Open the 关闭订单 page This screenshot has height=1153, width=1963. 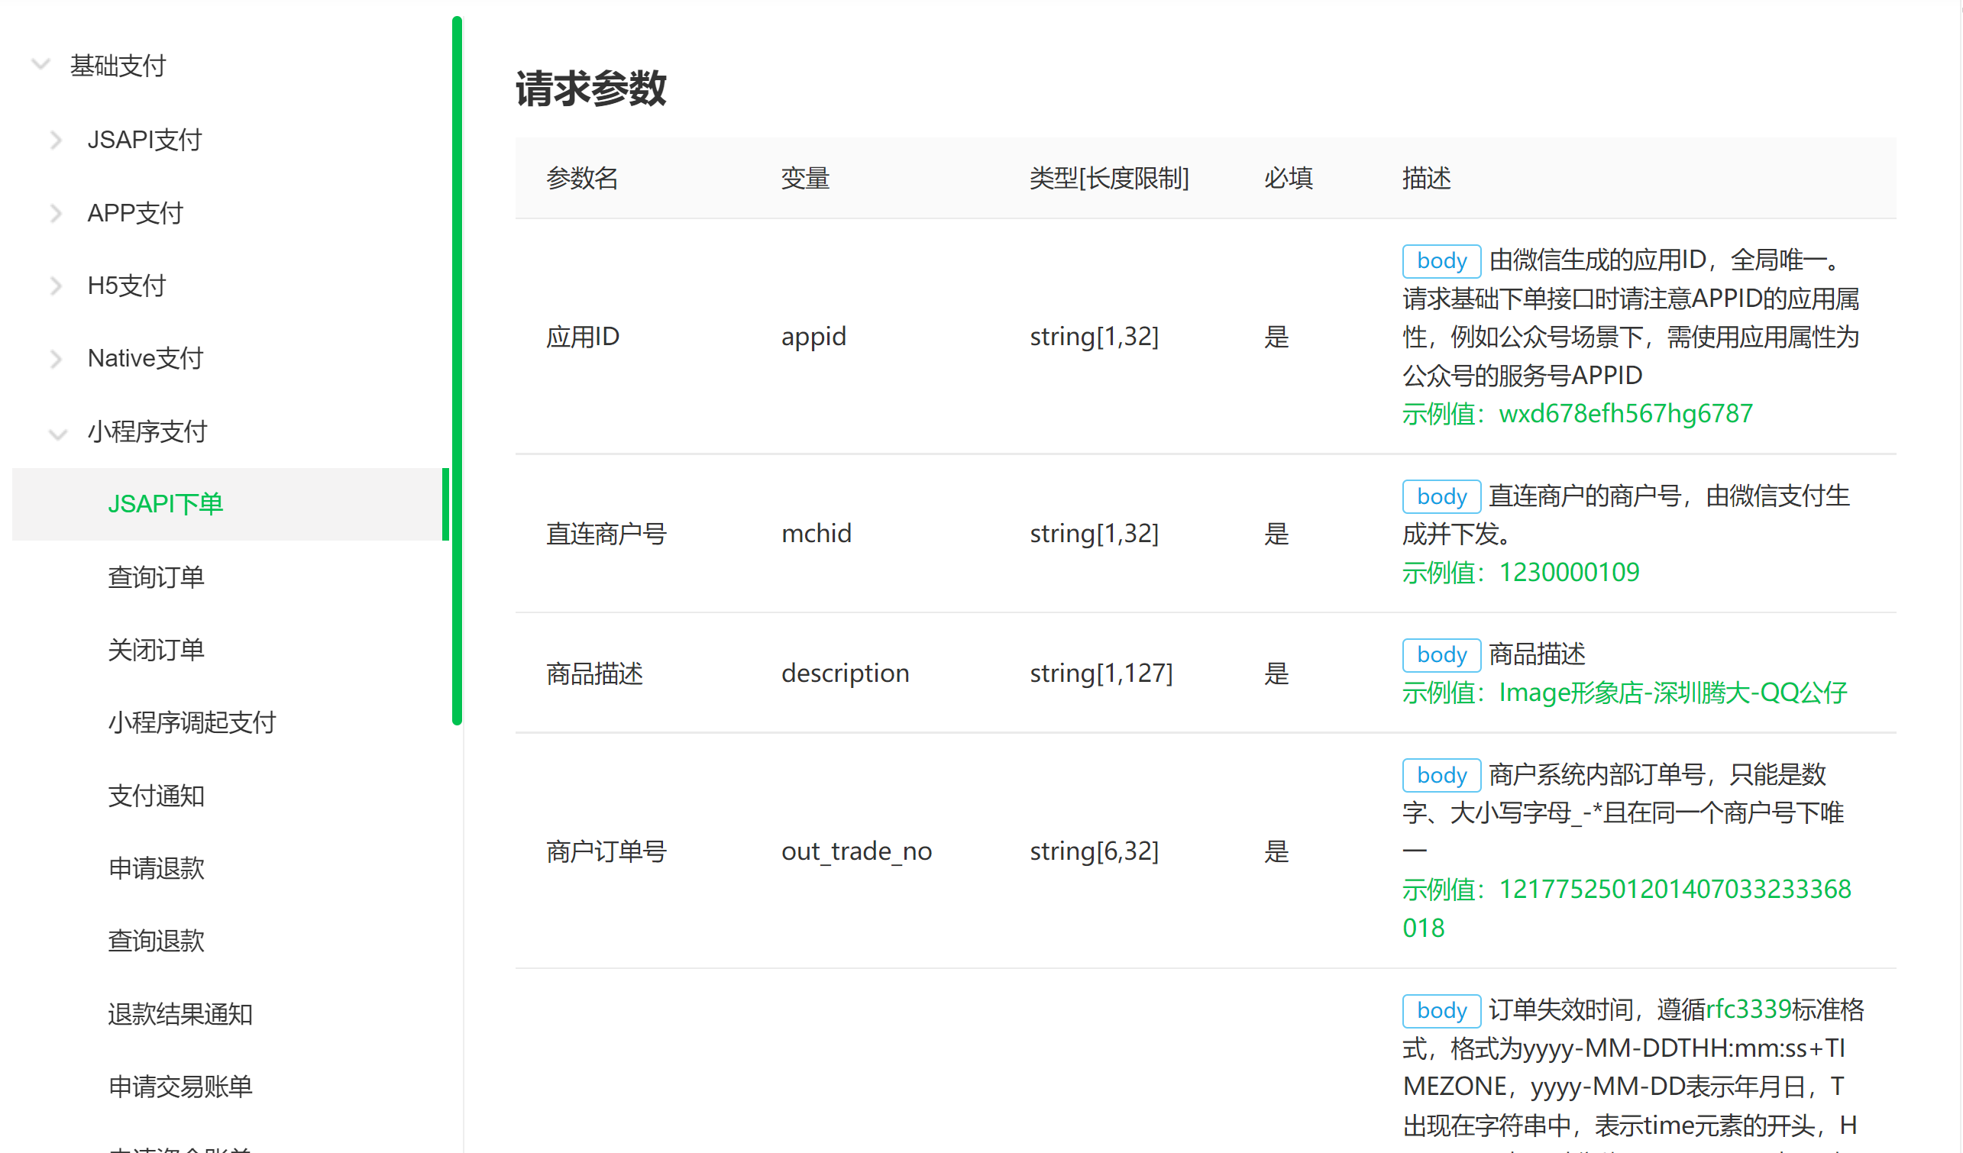[156, 649]
